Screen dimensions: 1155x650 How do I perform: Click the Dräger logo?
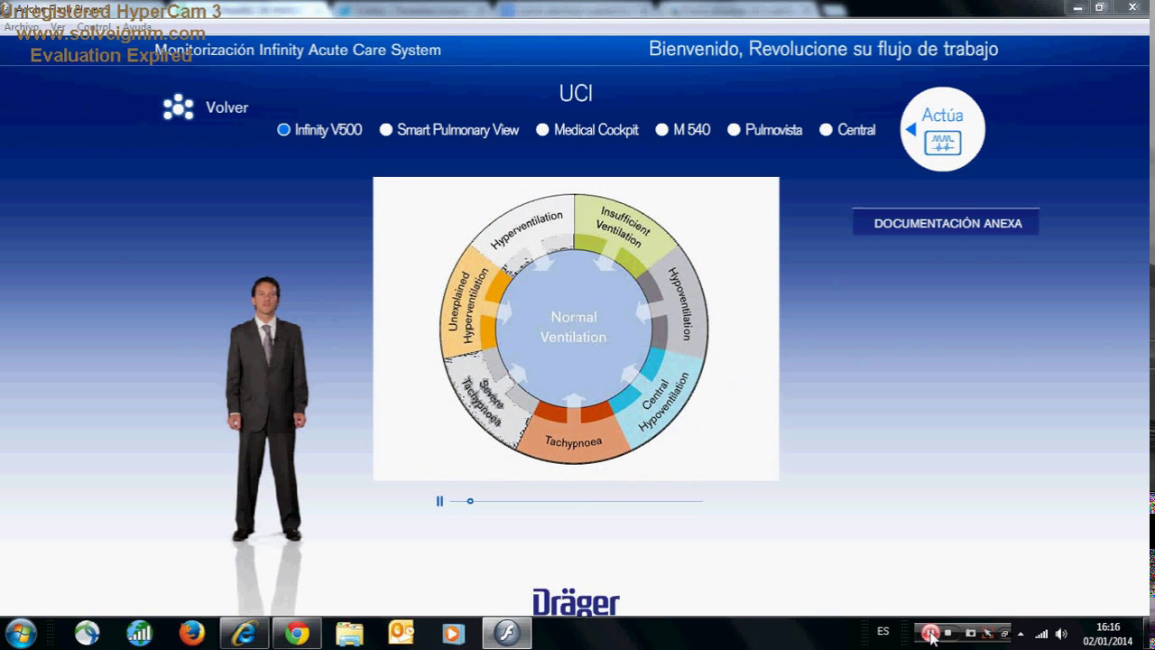pyautogui.click(x=576, y=603)
